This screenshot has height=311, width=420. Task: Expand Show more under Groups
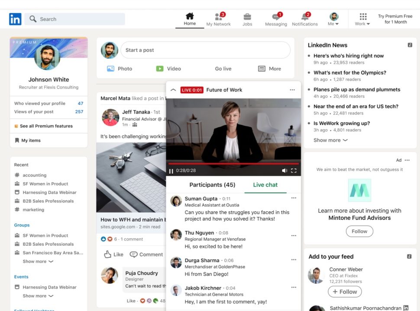click(38, 261)
